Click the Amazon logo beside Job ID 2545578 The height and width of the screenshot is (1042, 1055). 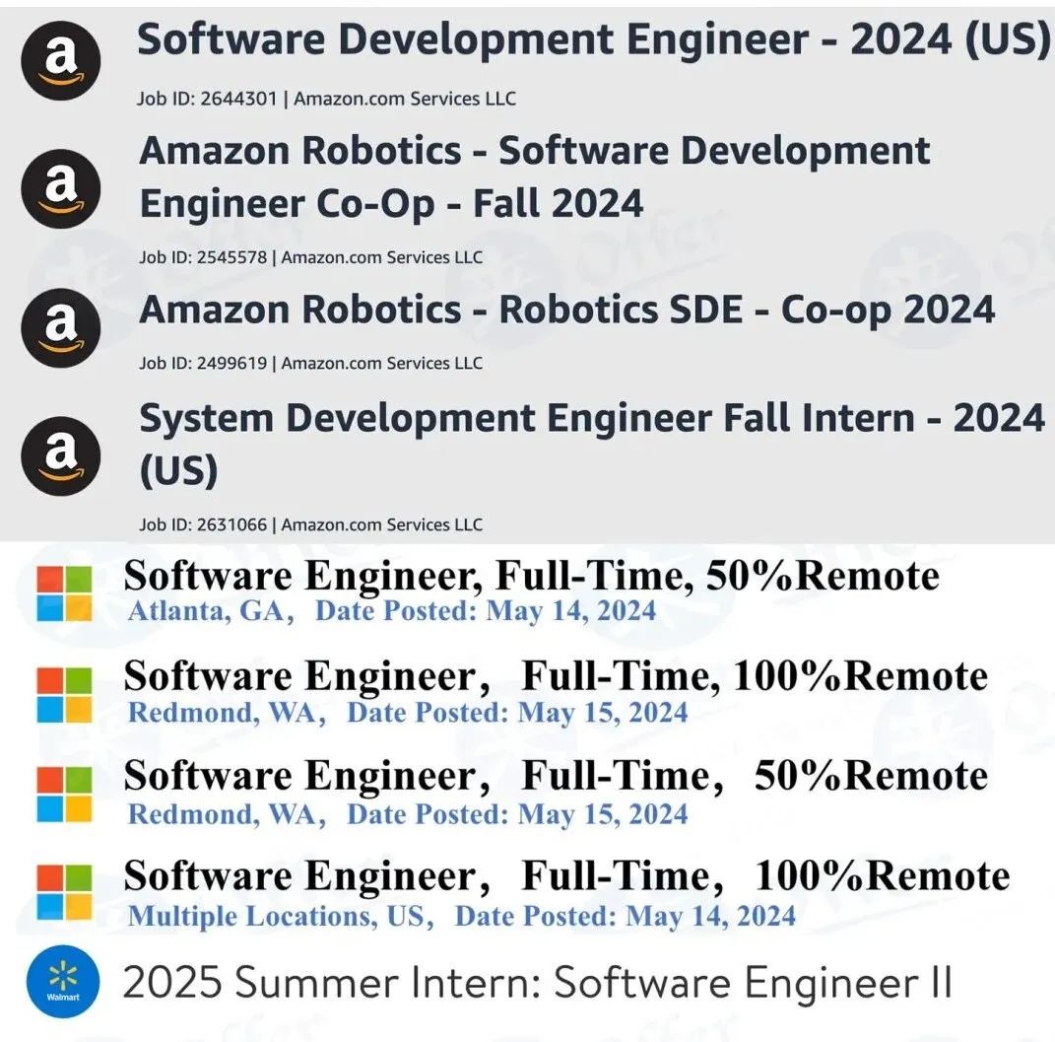pos(61,188)
